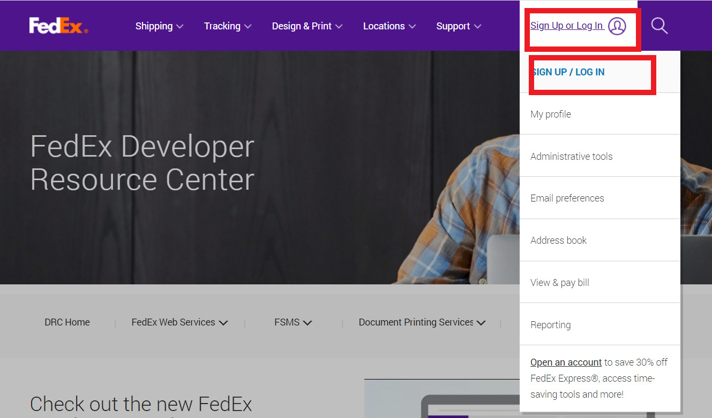Open Email preferences entry
This screenshot has height=418, width=712.
pos(600,198)
